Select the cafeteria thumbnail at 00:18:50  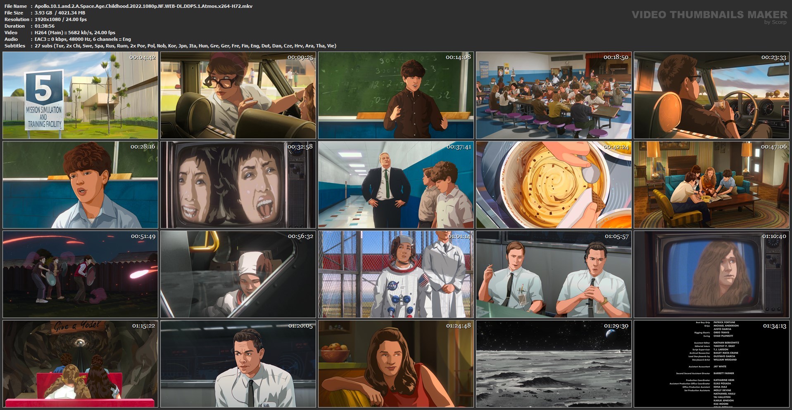pos(554,95)
